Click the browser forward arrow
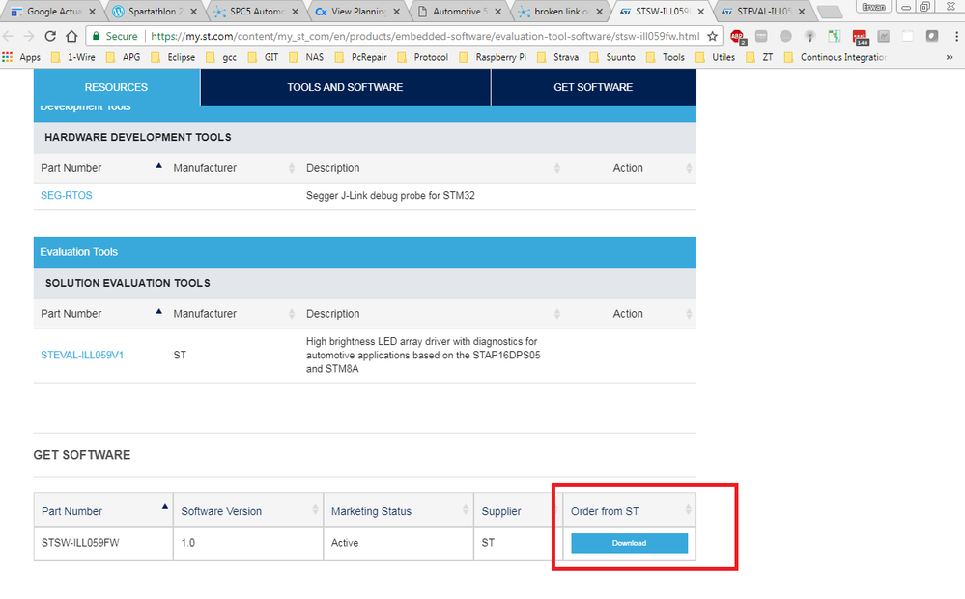This screenshot has height=599, width=965. (29, 36)
